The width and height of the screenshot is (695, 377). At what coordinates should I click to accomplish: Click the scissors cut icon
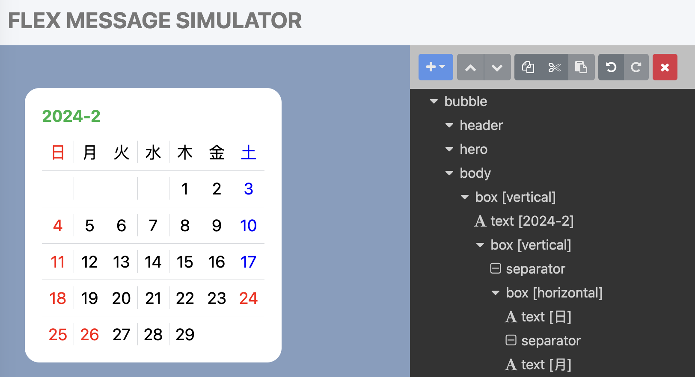(x=554, y=67)
